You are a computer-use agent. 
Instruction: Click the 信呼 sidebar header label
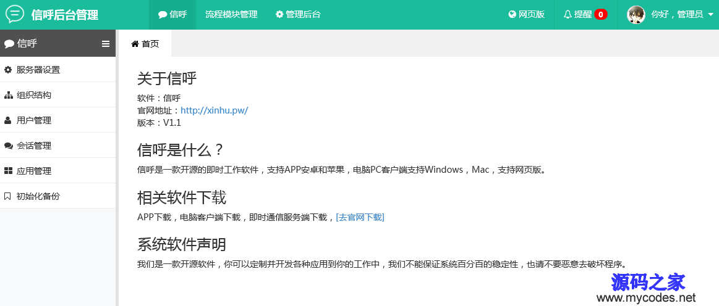pos(27,44)
